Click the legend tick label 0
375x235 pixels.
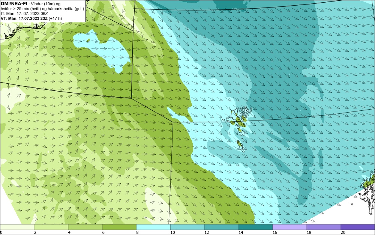1,232
